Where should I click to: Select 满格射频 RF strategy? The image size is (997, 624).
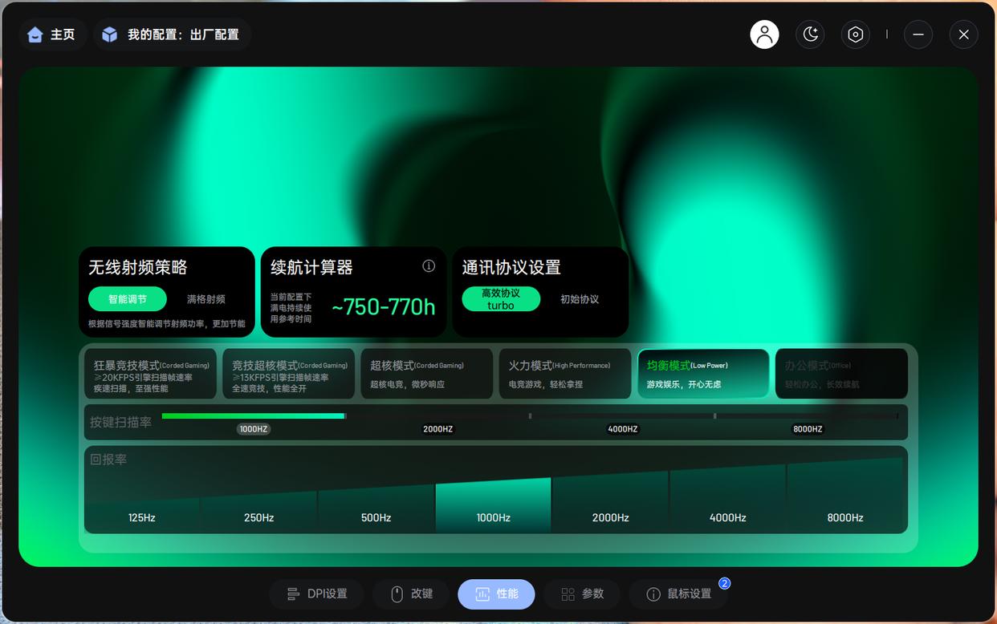pos(206,299)
